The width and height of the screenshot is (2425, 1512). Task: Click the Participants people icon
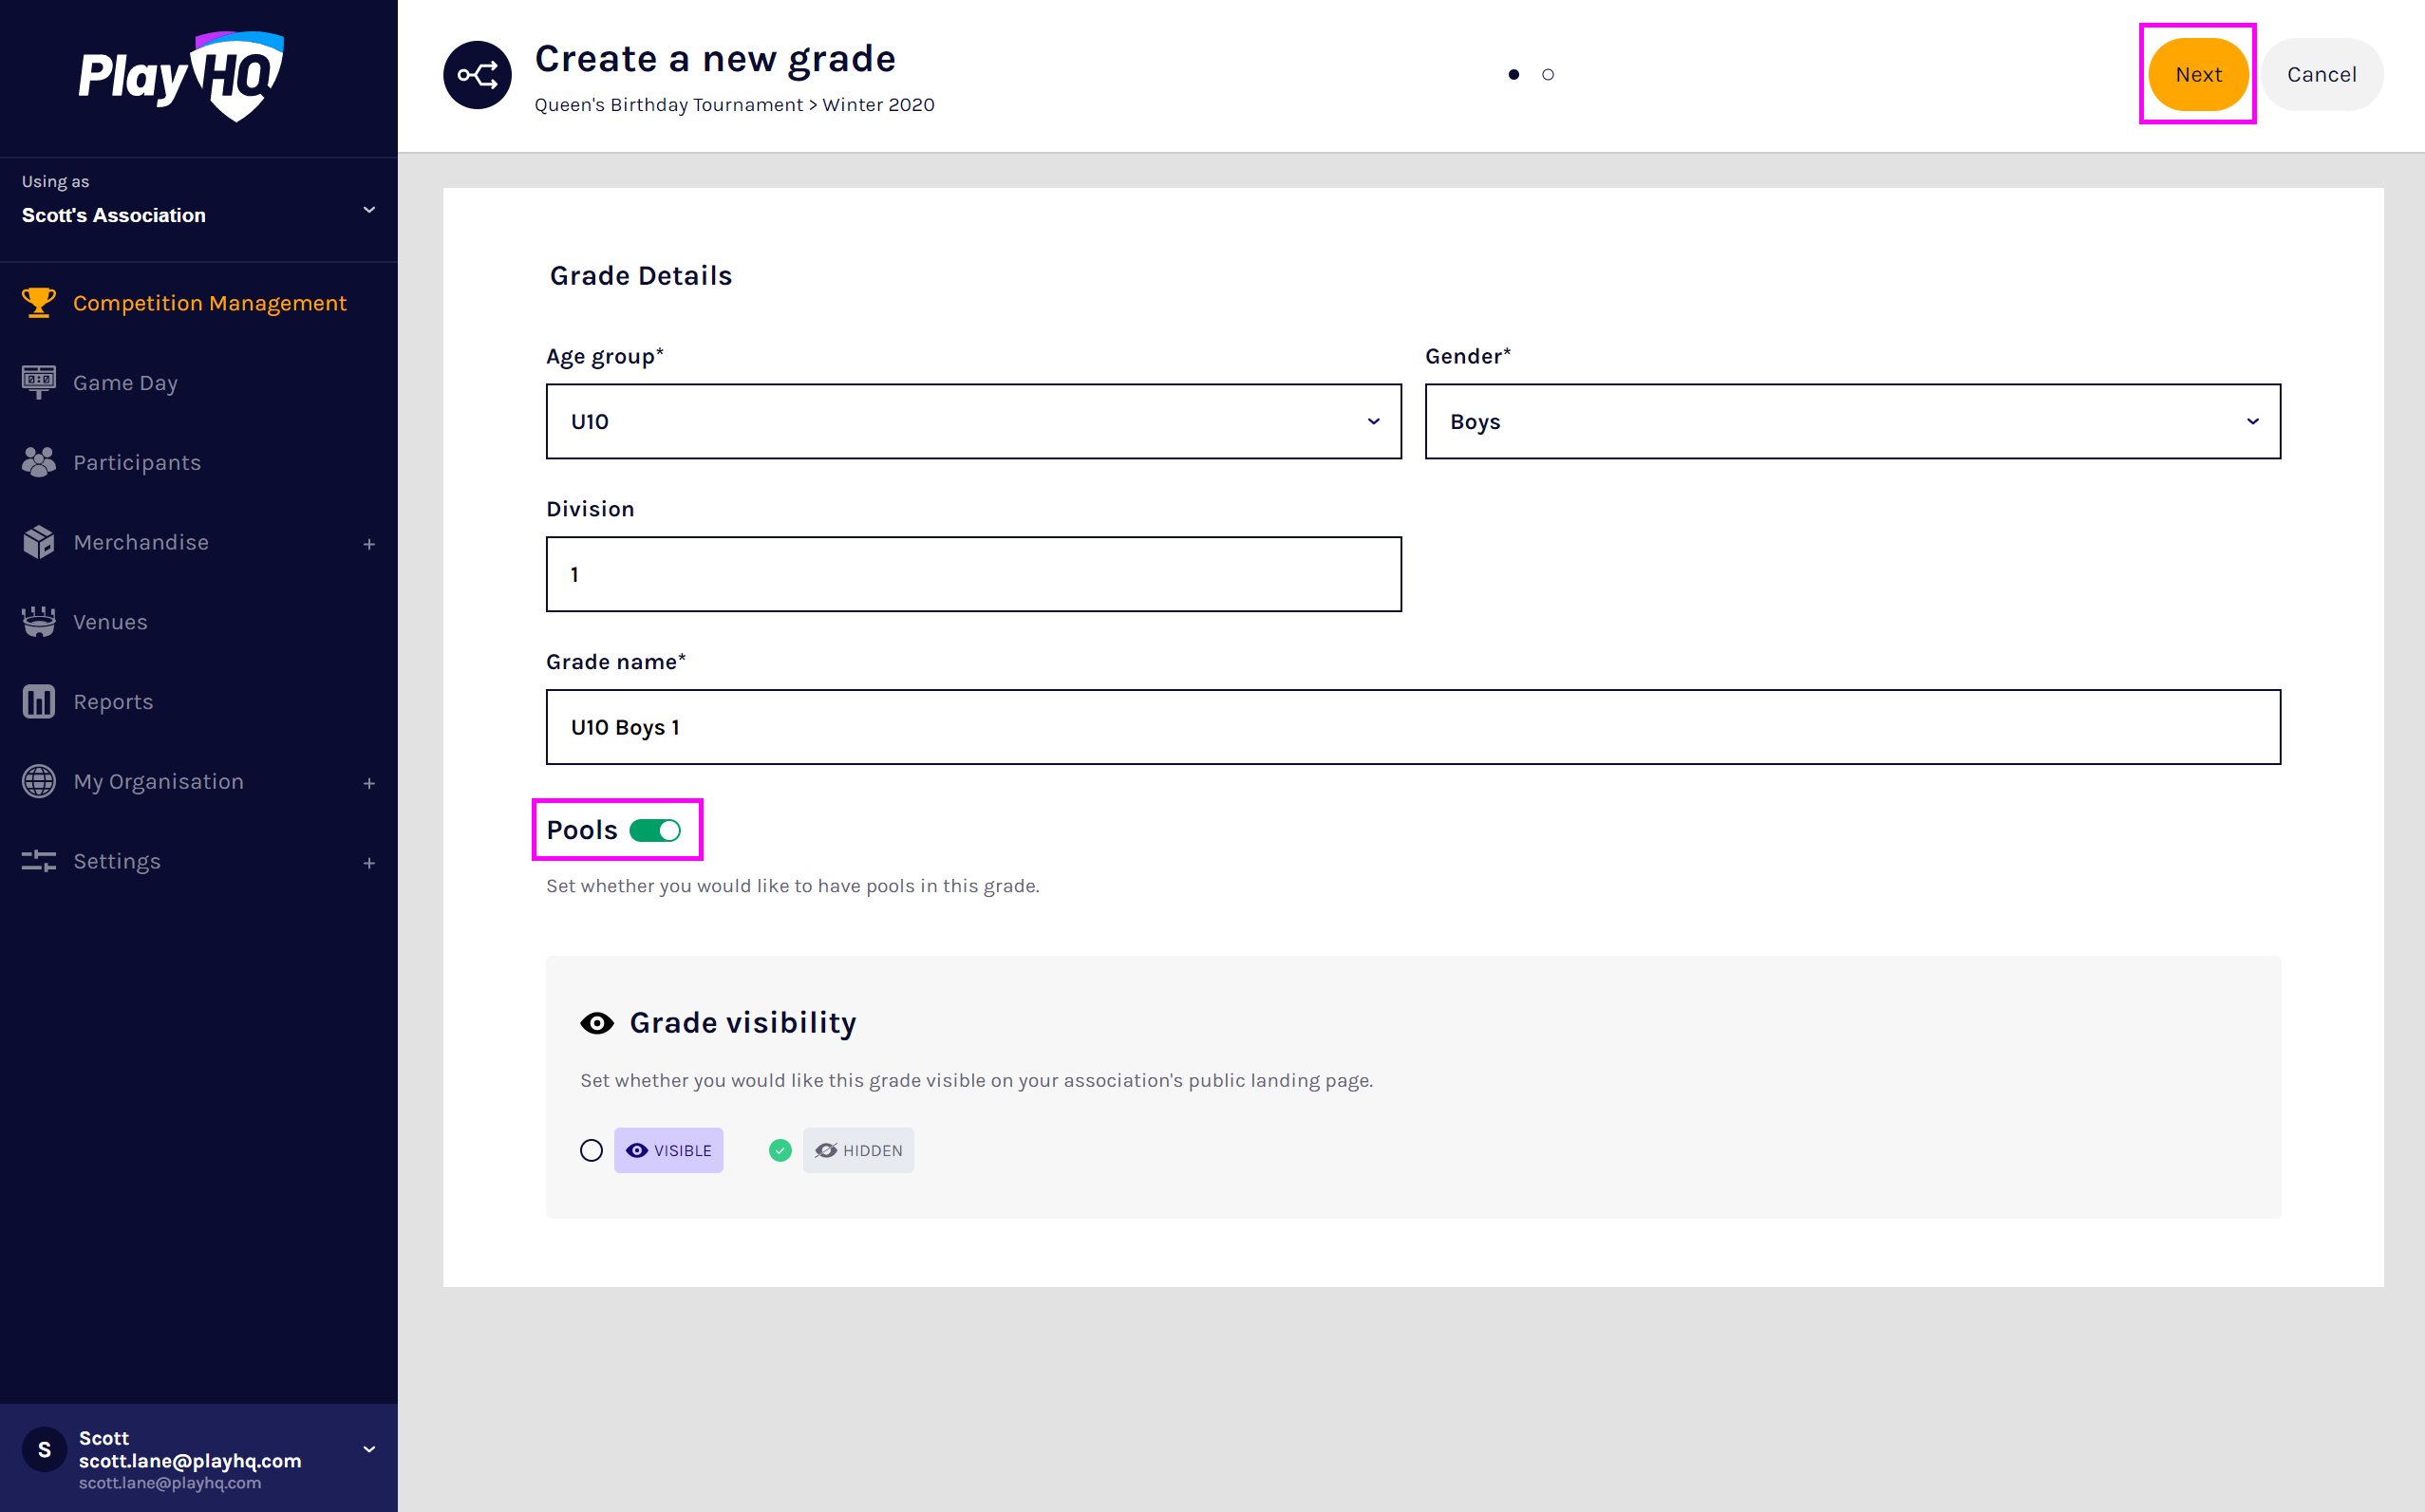39,462
